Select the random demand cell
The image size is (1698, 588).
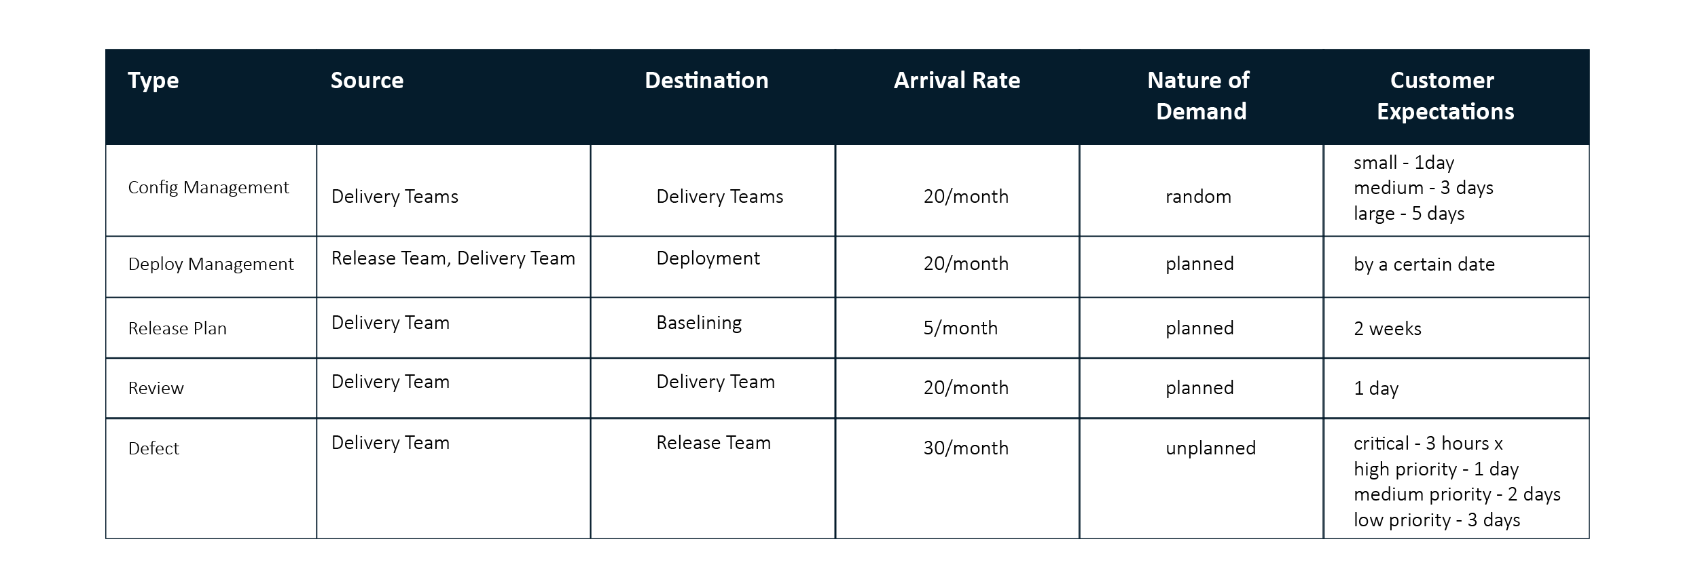coord(1198,197)
